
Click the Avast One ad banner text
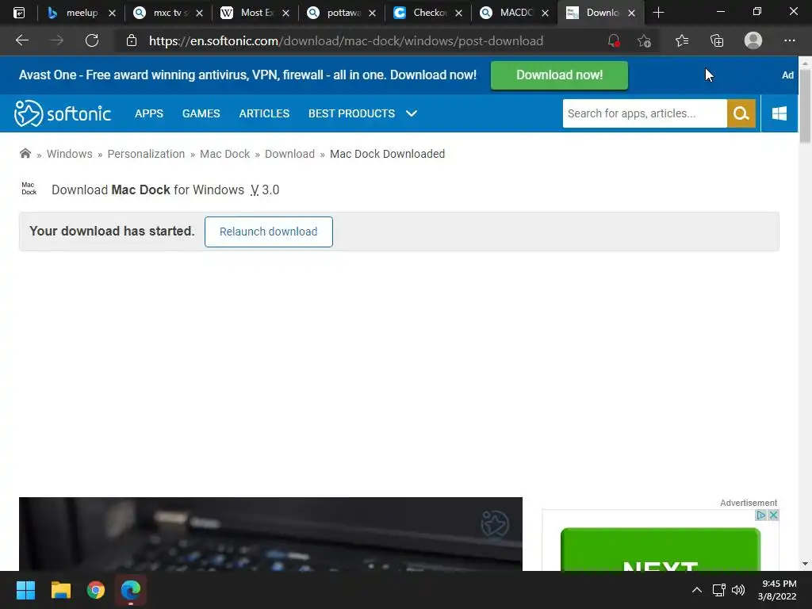tap(247, 75)
